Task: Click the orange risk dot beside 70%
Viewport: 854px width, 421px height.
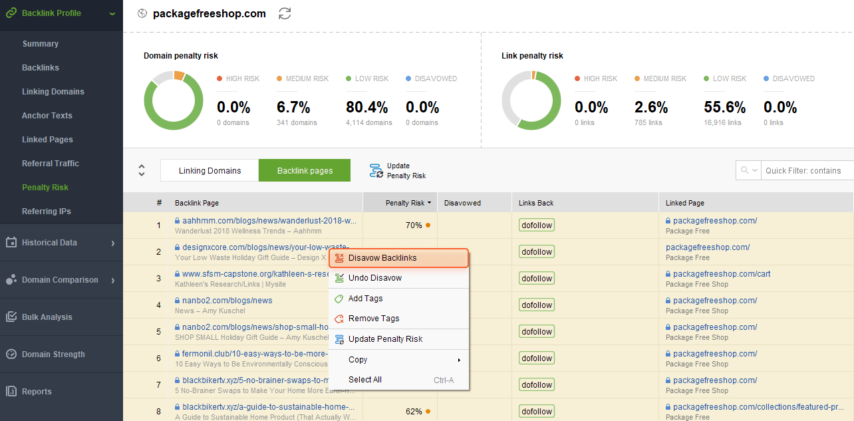Action: pyautogui.click(x=428, y=225)
